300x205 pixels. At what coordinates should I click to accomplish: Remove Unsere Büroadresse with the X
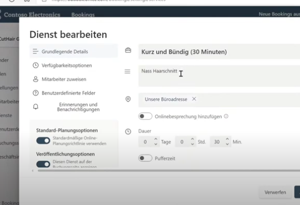[194, 99]
